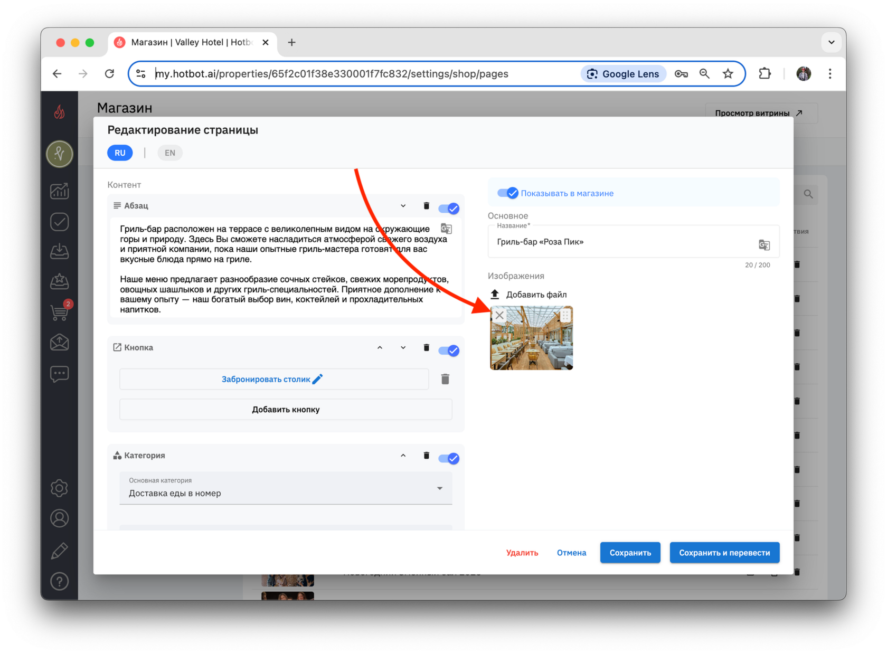Click the site info icon in address bar
Screen dimensions: 887x654
pos(141,74)
